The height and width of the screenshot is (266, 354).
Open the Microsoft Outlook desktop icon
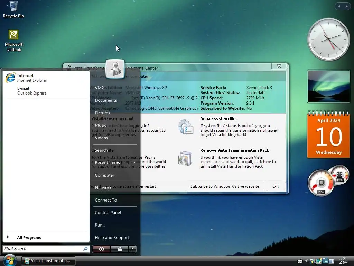point(13,41)
